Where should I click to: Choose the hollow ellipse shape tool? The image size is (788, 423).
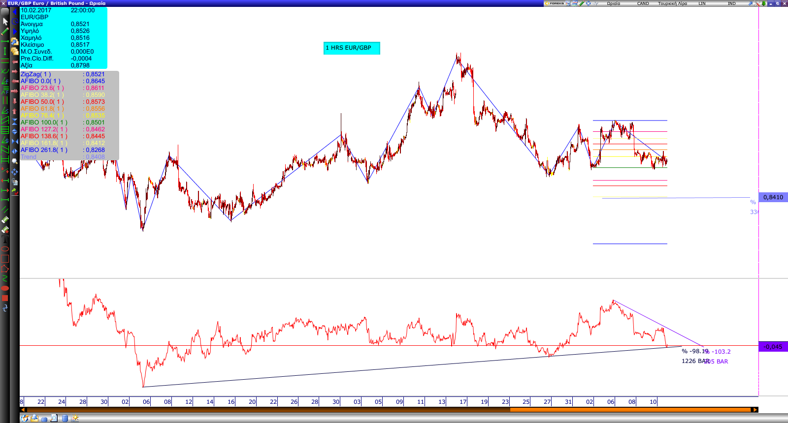(x=5, y=249)
